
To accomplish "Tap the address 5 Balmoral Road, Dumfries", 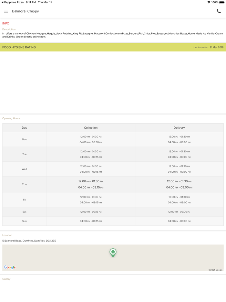I will pos(29,241).
